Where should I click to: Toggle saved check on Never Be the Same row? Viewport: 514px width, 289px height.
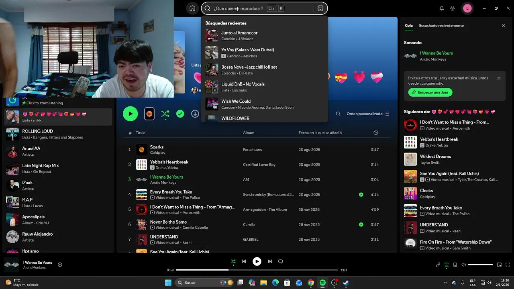tap(361, 225)
